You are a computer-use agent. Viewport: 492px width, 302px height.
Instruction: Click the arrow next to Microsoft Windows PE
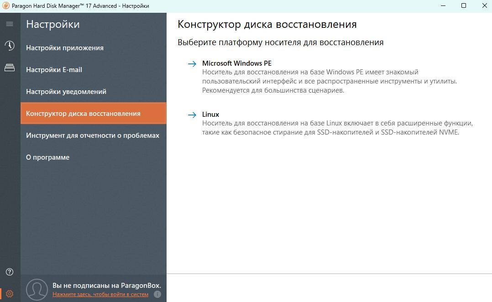coord(192,64)
